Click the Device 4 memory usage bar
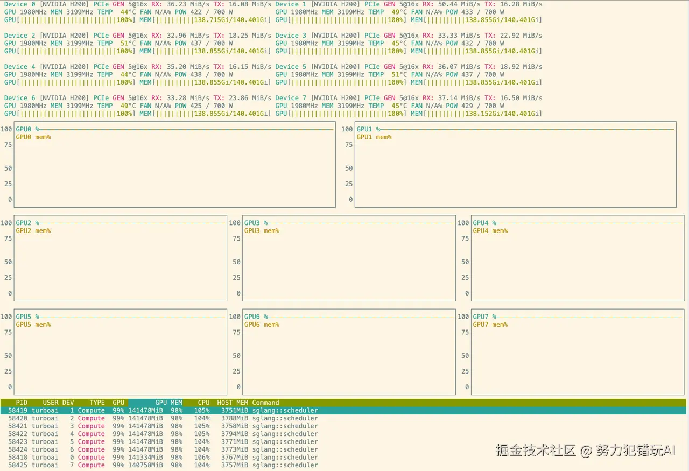689x471 pixels. click(x=205, y=82)
